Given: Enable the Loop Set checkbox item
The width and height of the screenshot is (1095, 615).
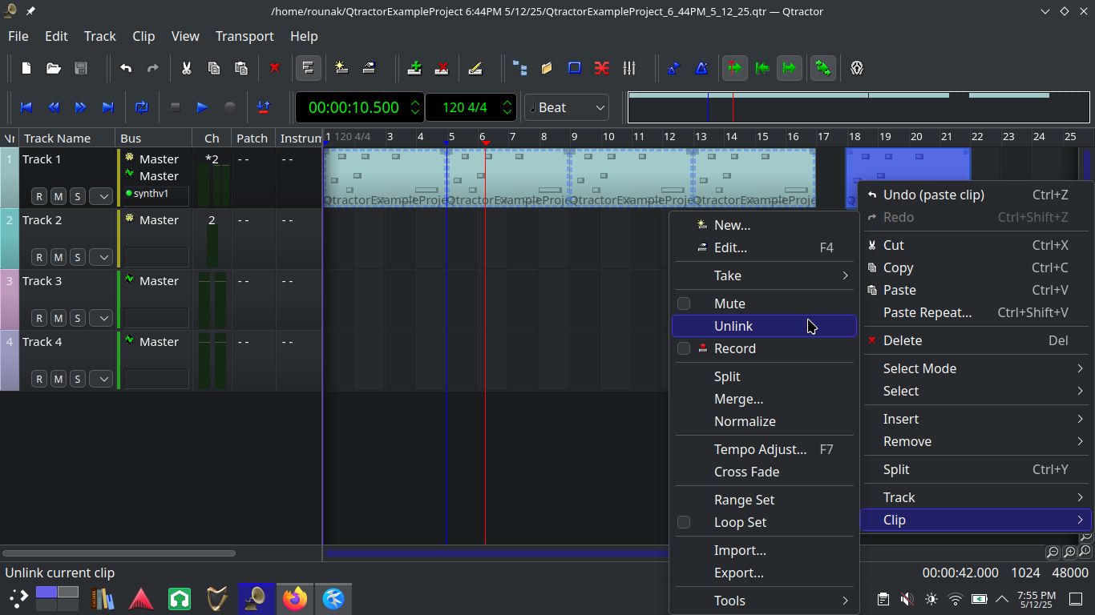Looking at the screenshot, I should [x=684, y=522].
